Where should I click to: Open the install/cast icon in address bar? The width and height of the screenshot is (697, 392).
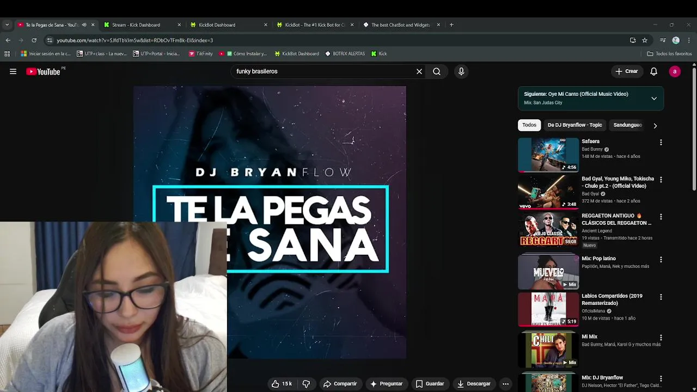tap(633, 40)
